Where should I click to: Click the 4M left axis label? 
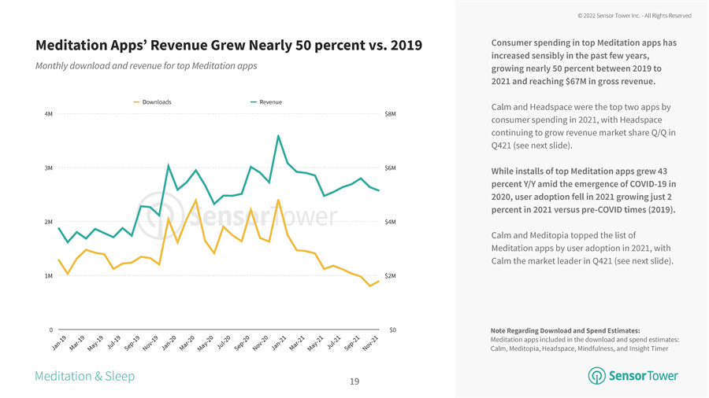tap(49, 114)
